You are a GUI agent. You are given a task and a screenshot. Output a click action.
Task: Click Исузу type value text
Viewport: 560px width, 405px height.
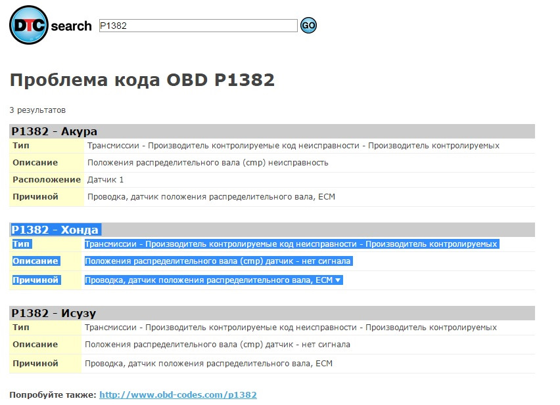pos(291,328)
